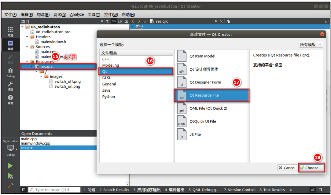Switch to the 编辑 edit mode

point(10,45)
